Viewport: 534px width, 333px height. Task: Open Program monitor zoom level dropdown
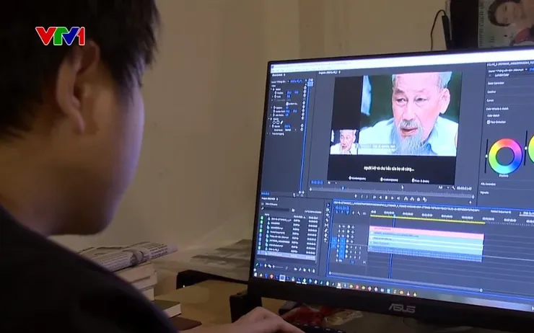click(x=332, y=182)
